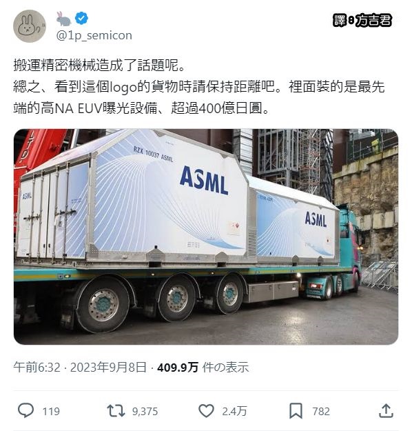Click the 782 bookmarks count
The height and width of the screenshot is (431, 412).
pyautogui.click(x=321, y=411)
